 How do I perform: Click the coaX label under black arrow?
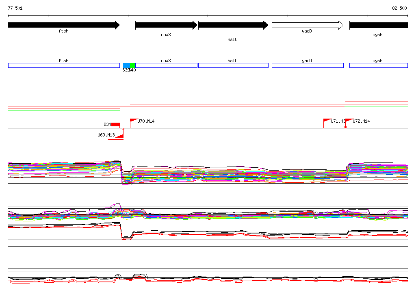pyautogui.click(x=166, y=35)
